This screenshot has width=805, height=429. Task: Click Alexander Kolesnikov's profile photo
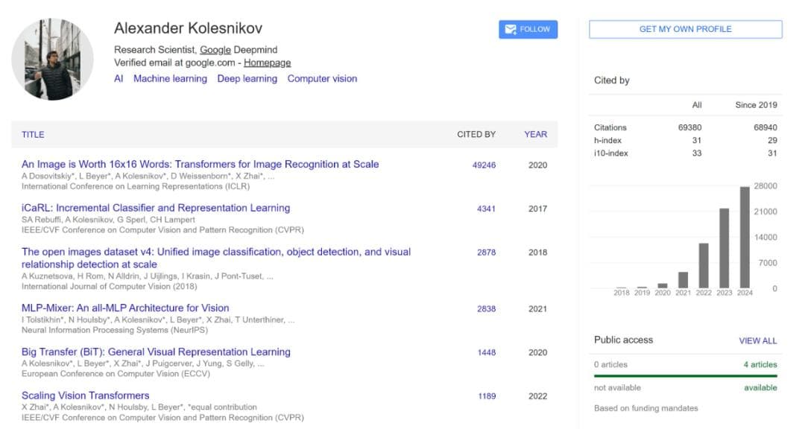pyautogui.click(x=53, y=60)
